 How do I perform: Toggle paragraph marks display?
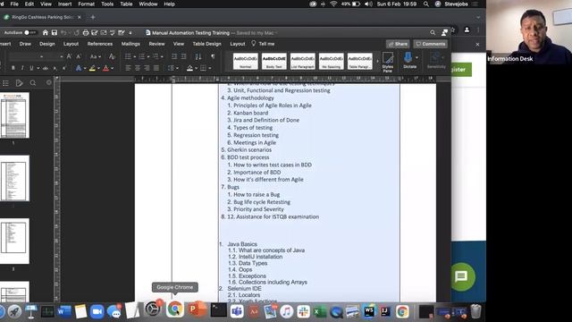213,56
